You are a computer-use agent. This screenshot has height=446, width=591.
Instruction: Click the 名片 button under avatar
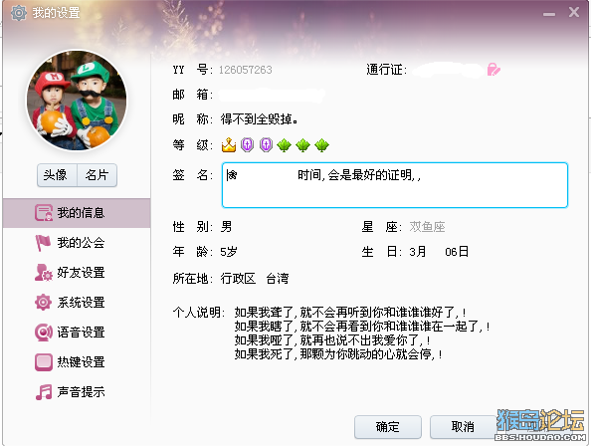click(97, 175)
